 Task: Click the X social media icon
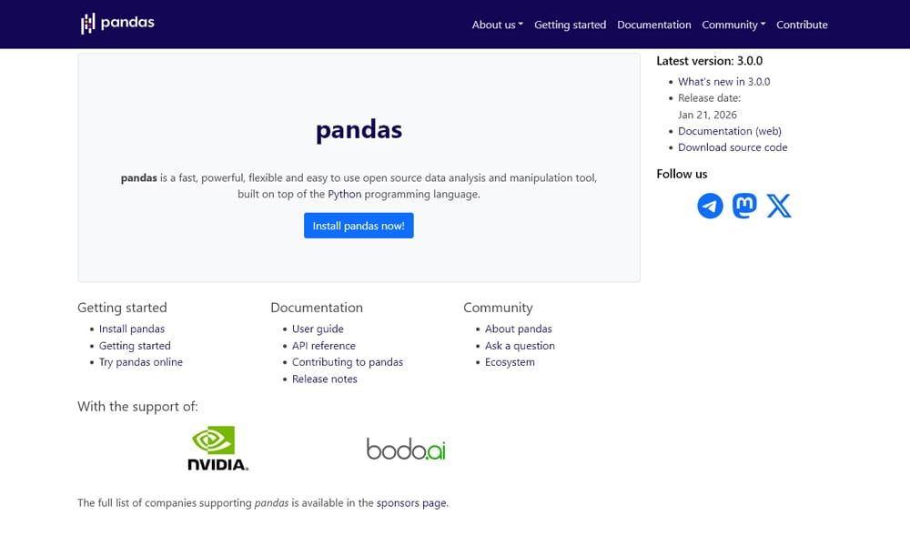pyautogui.click(x=779, y=206)
